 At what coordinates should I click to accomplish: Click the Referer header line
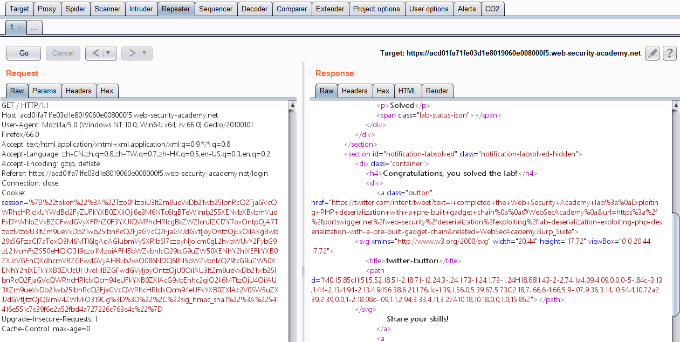pos(135,173)
